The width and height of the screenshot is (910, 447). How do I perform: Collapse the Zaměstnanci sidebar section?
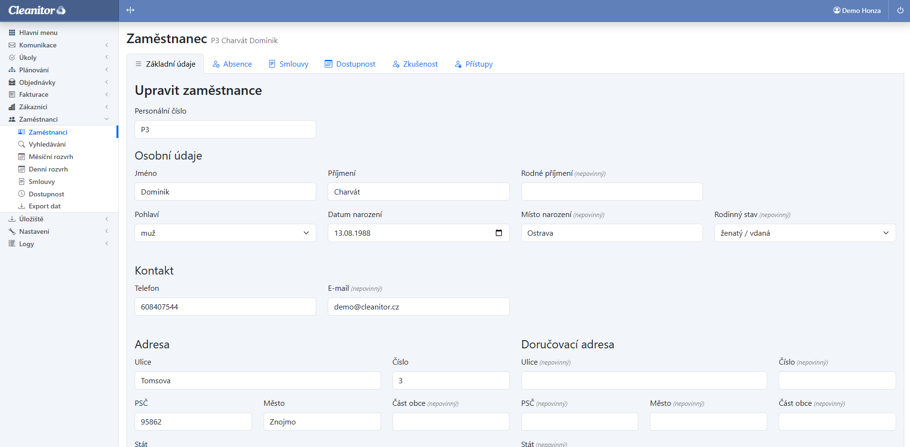pos(106,119)
